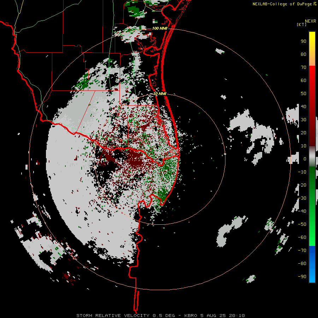Click the 70 knot scale value
The width and height of the screenshot is (318, 318).
tap(304, 67)
